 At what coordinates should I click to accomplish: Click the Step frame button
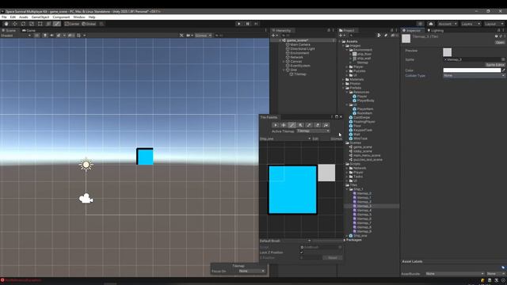[x=256, y=24]
